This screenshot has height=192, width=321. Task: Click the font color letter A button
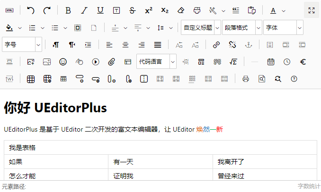point(273,10)
